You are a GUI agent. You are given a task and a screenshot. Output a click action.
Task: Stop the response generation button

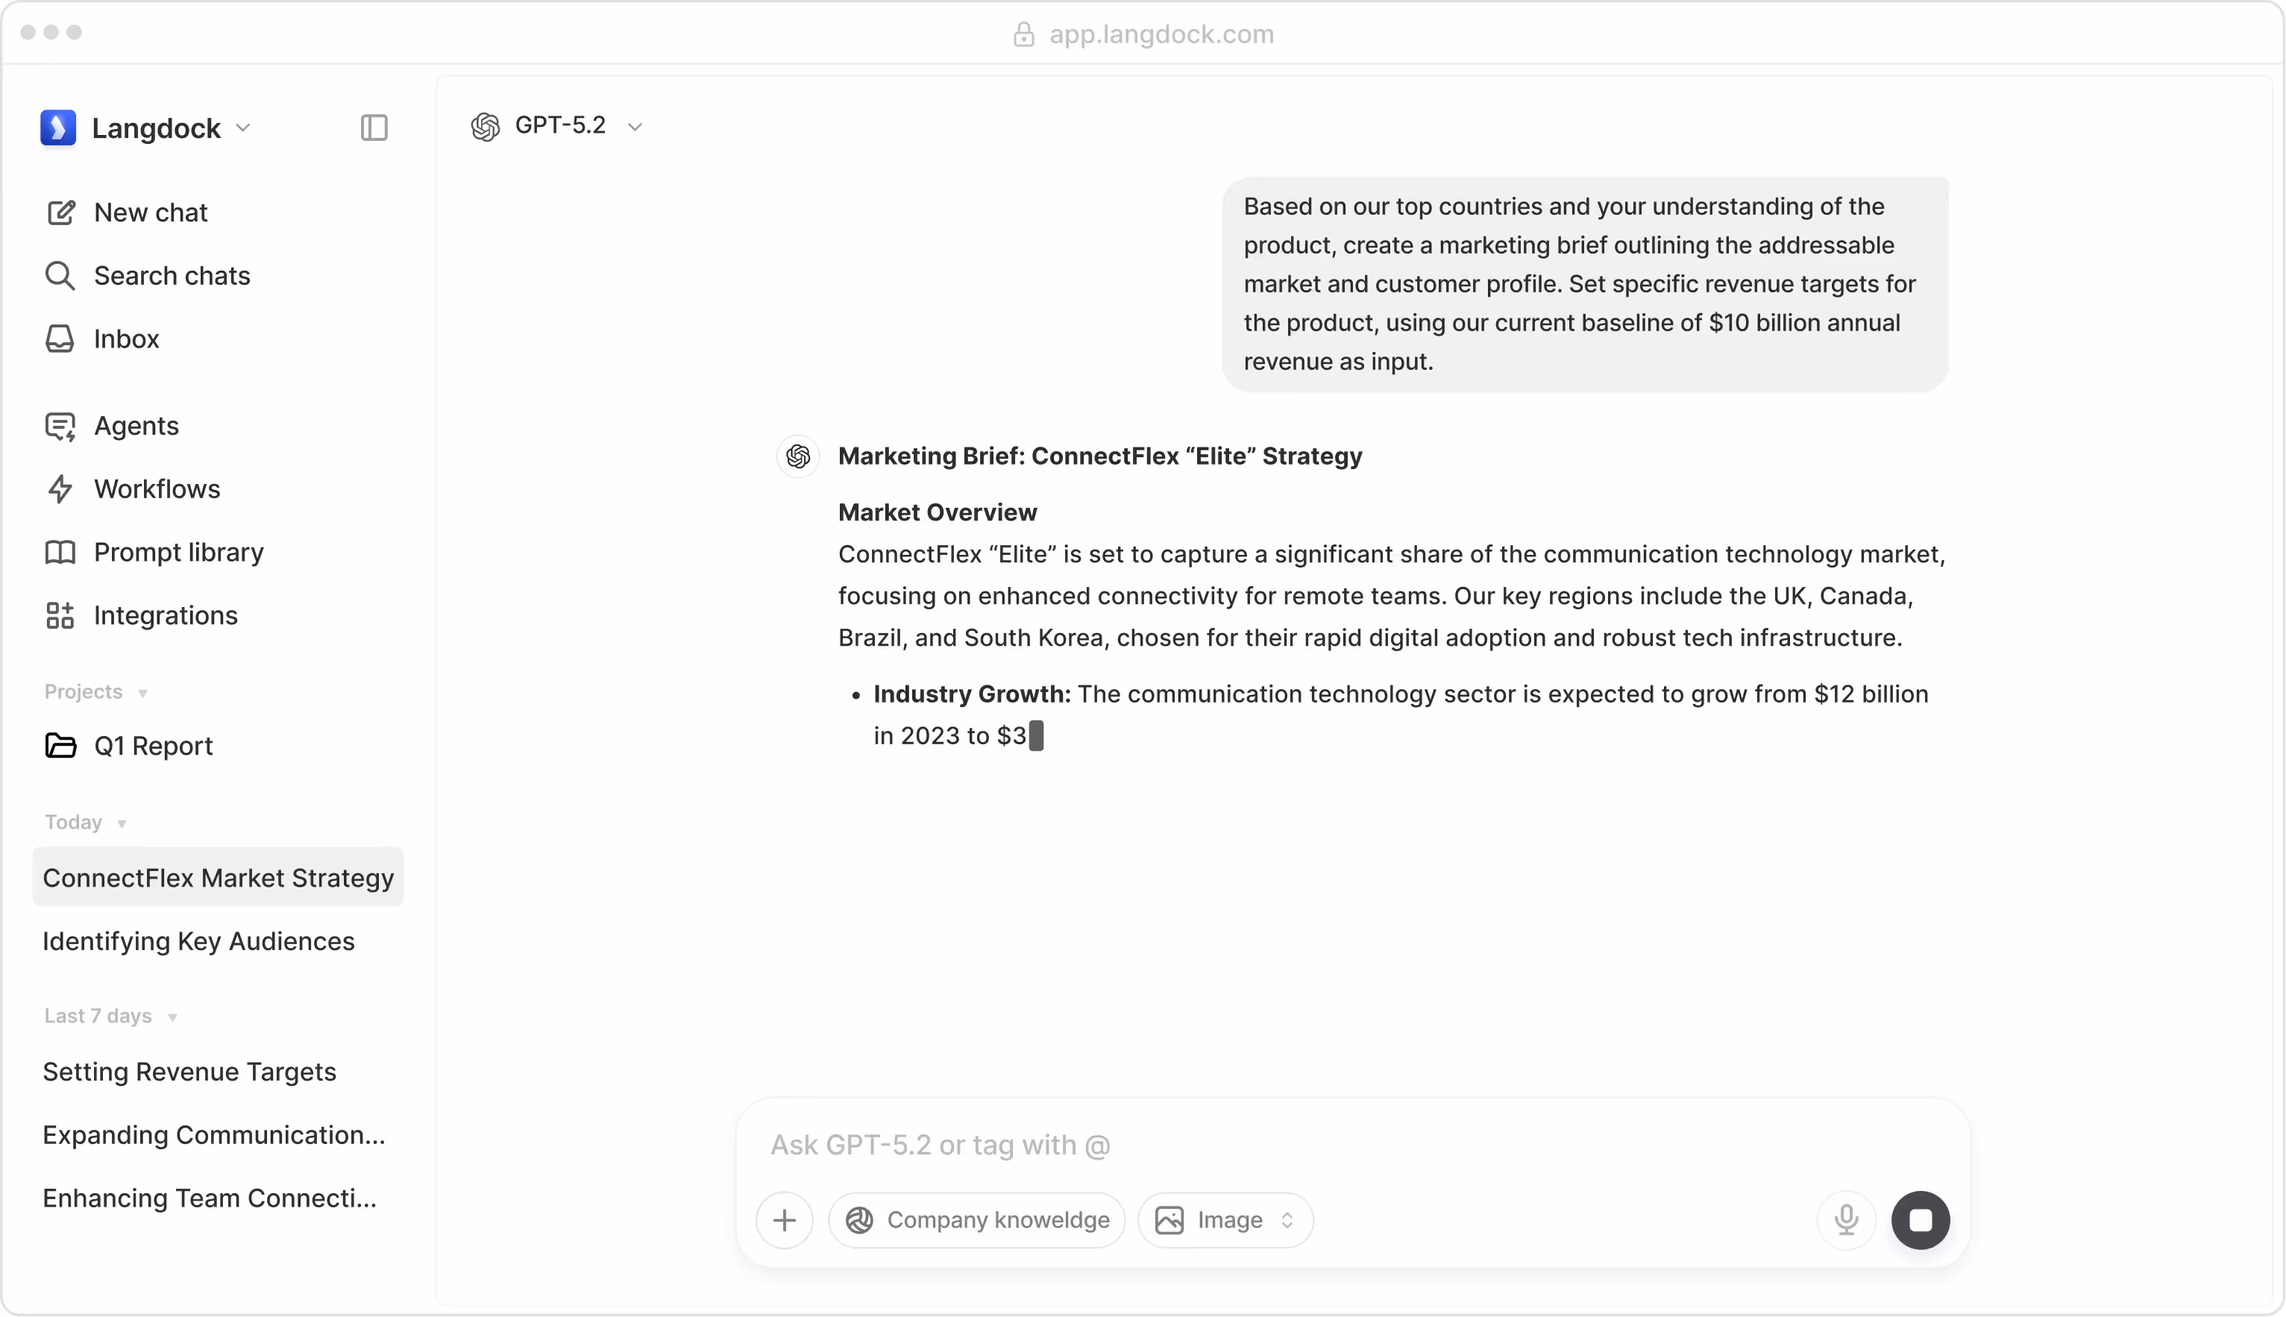(x=1920, y=1220)
